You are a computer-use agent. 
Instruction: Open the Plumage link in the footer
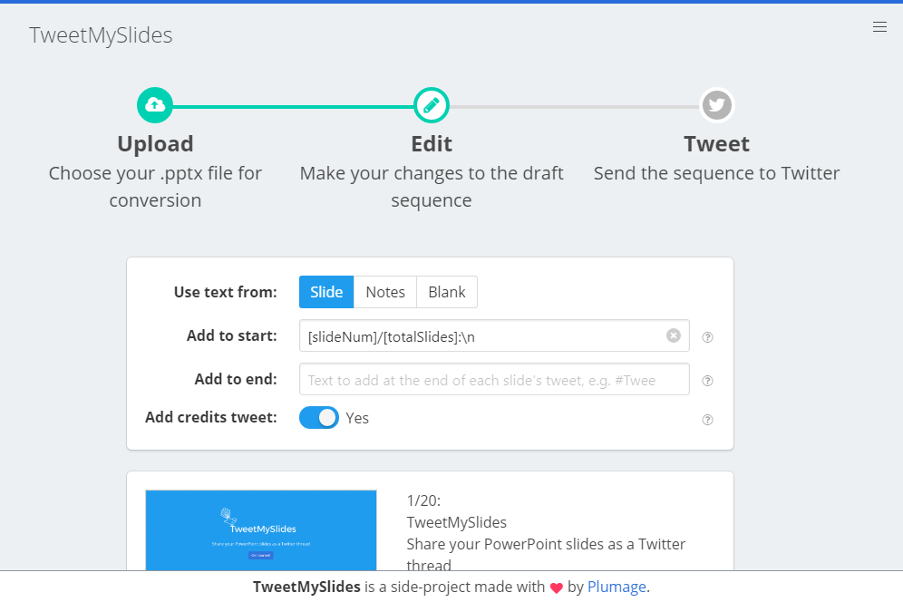pos(617,587)
